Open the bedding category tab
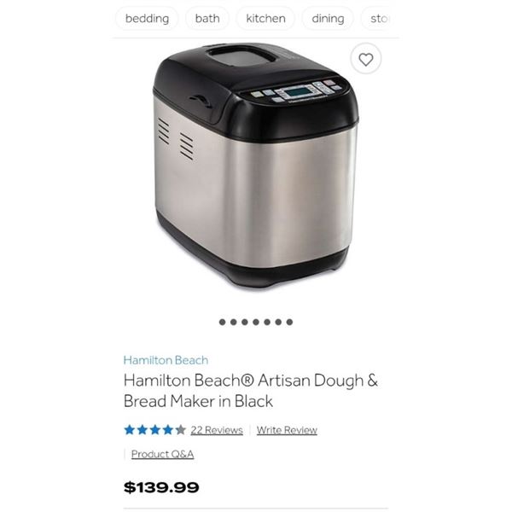Screen dimensions: 512x512 pos(147,18)
